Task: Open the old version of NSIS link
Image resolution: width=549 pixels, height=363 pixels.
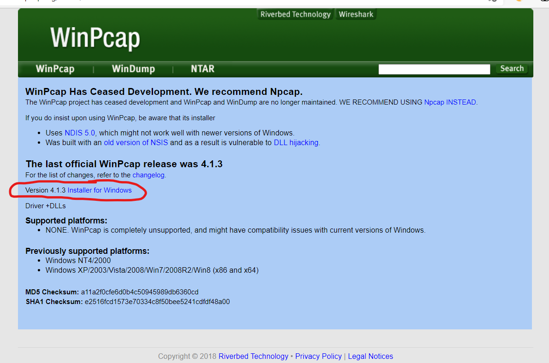Action: 136,142
